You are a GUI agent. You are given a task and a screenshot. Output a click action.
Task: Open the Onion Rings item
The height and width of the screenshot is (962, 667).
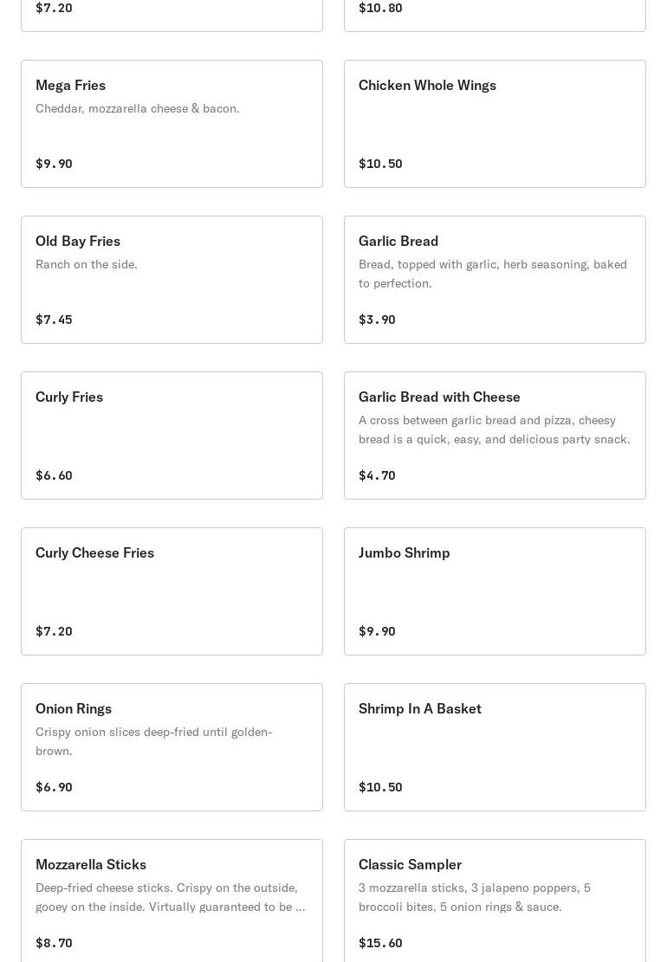click(x=172, y=747)
